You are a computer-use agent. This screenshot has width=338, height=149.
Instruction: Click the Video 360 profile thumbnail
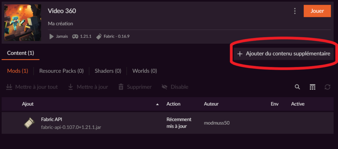[23, 22]
